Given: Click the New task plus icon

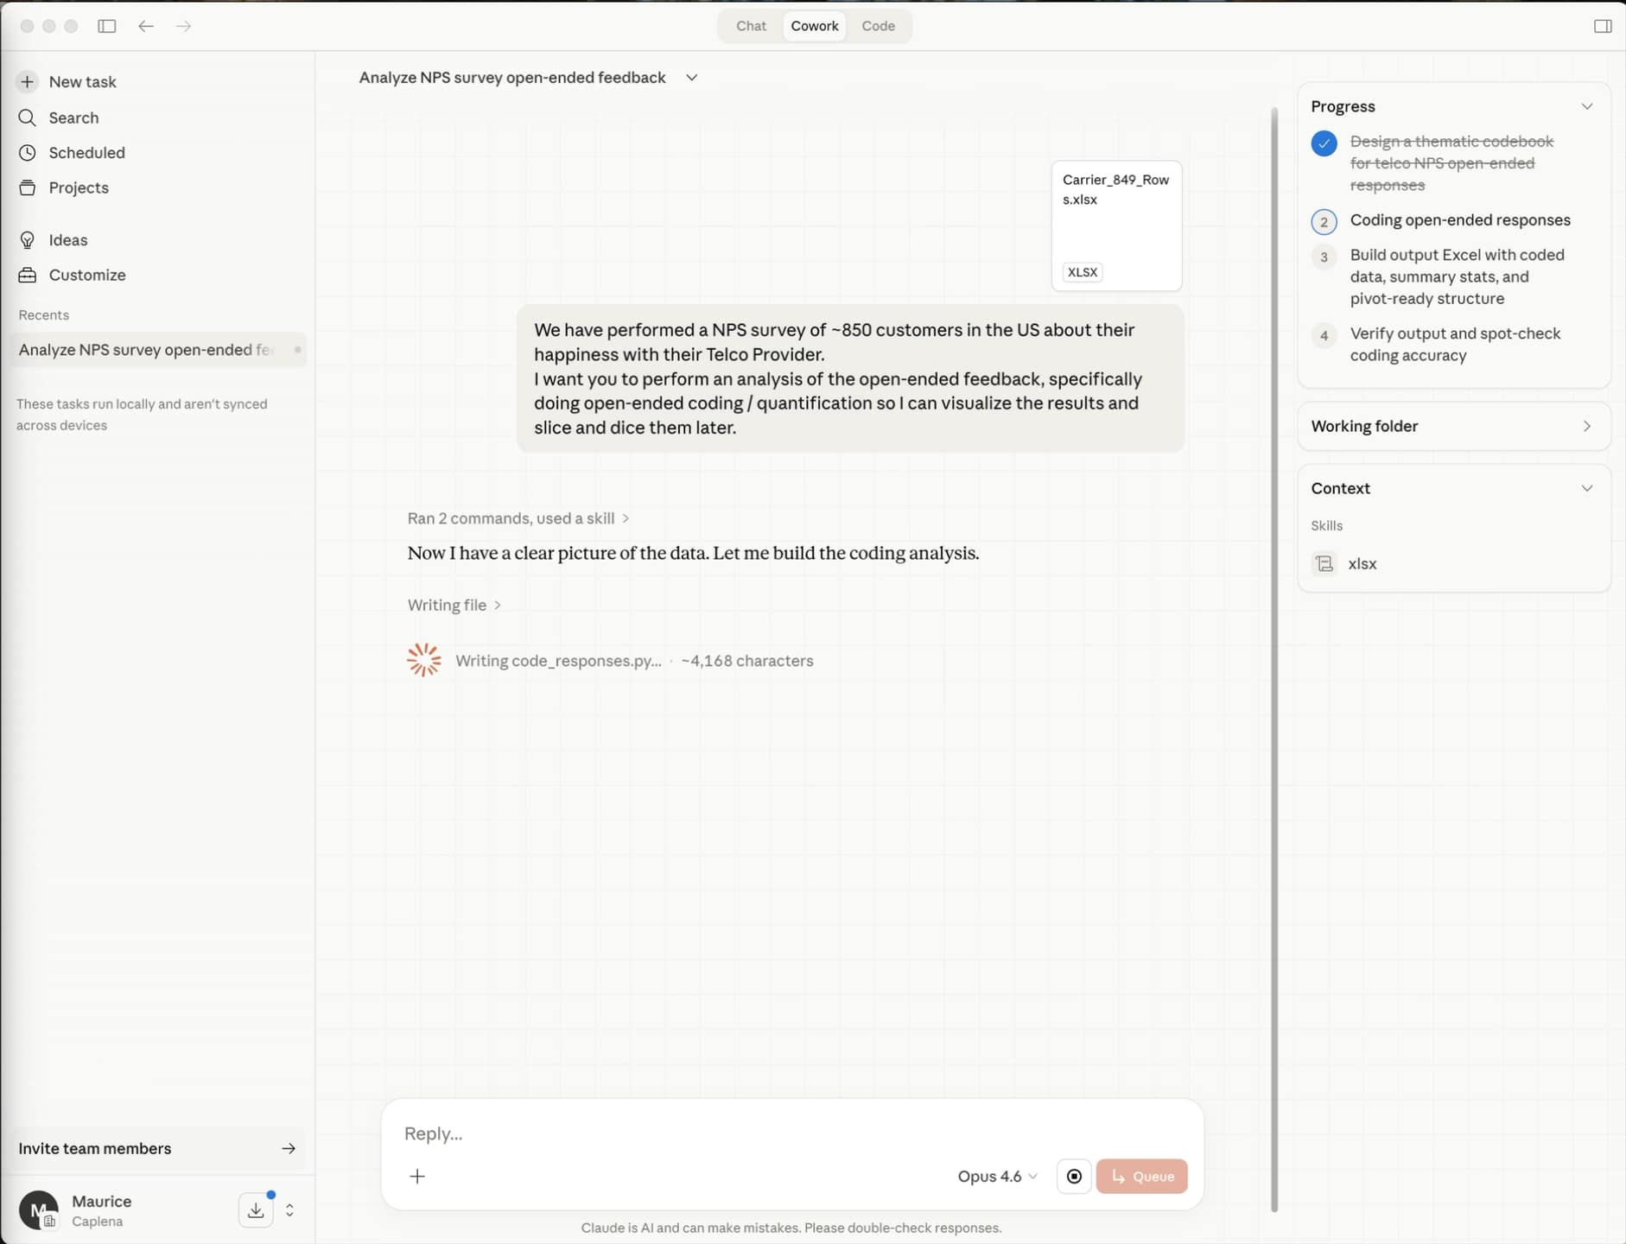Looking at the screenshot, I should click(x=28, y=81).
